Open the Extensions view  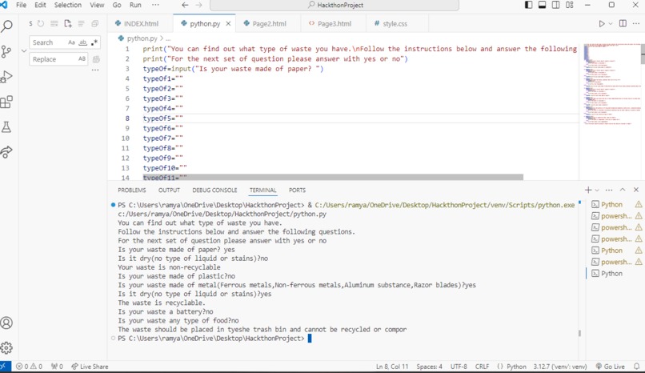(x=6, y=102)
